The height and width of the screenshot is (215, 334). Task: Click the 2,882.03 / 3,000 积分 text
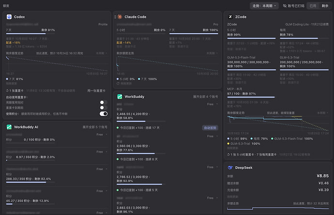133,208
